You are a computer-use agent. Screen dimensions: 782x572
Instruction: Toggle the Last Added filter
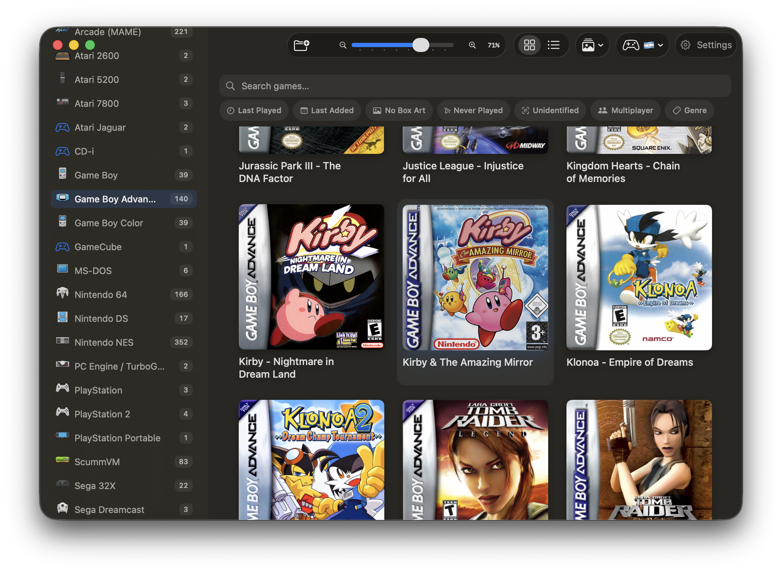(327, 110)
